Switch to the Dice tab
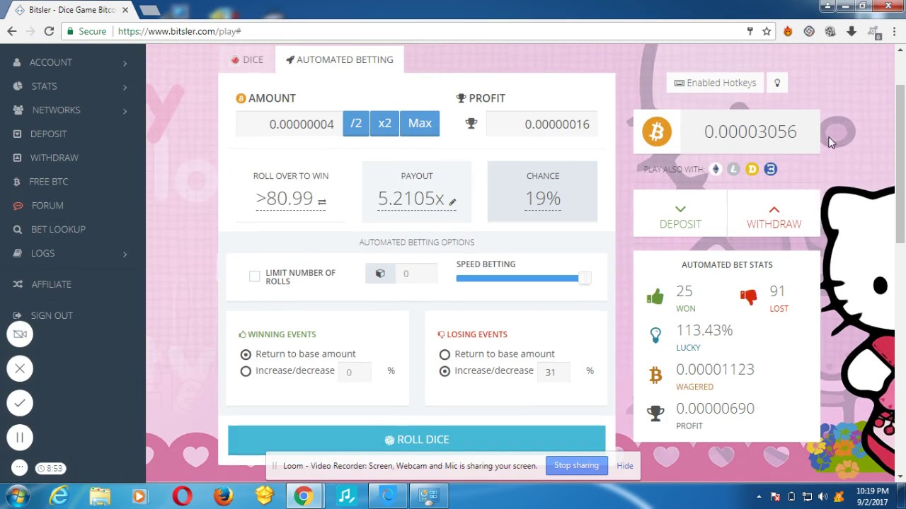906x509 pixels. [x=247, y=59]
